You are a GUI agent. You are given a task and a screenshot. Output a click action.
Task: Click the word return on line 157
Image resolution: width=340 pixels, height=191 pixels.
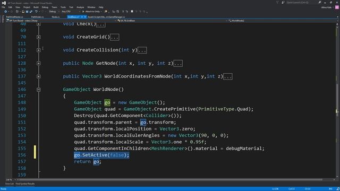coord(82,161)
